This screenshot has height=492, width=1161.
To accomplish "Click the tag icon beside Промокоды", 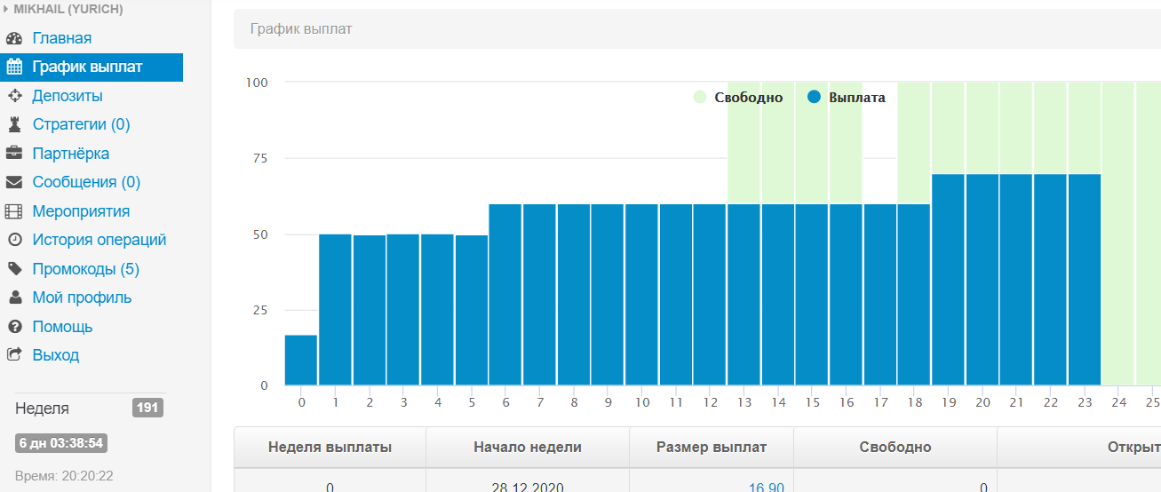I will point(13,269).
